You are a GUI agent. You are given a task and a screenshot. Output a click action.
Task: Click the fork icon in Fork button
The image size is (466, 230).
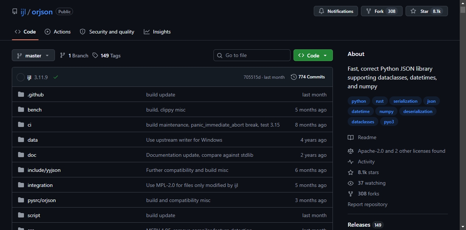[369, 11]
